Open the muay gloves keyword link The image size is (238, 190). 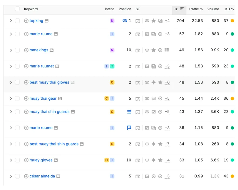41,160
